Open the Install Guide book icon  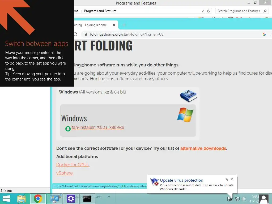coord(188,96)
